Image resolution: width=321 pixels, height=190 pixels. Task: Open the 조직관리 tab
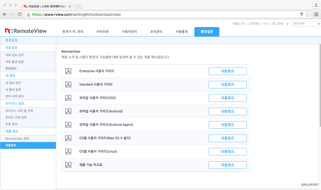tap(156, 32)
